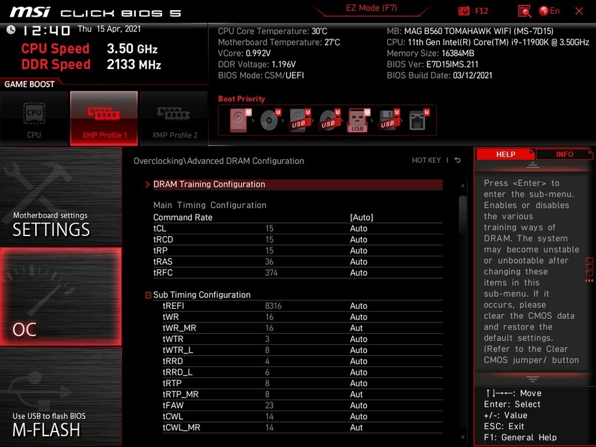Open the SETTINGS motherboard section
The image size is (596, 447).
tap(61, 196)
